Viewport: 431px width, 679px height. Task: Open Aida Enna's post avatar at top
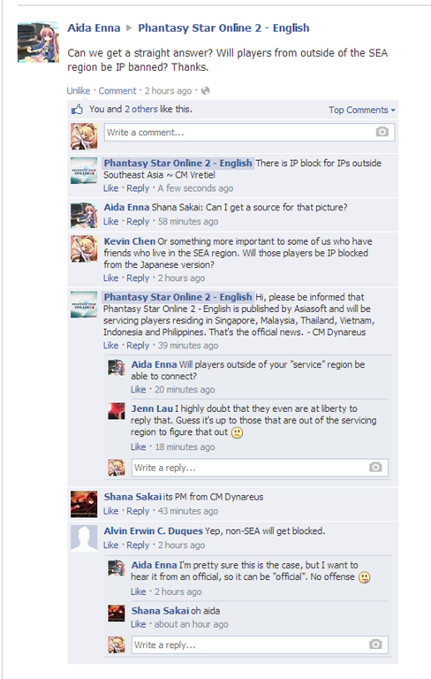pyautogui.click(x=38, y=42)
